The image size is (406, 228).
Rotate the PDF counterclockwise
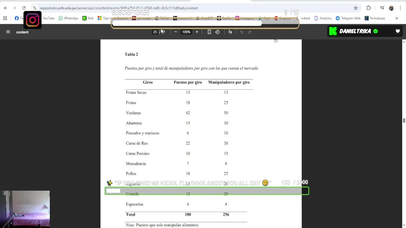pos(217,32)
